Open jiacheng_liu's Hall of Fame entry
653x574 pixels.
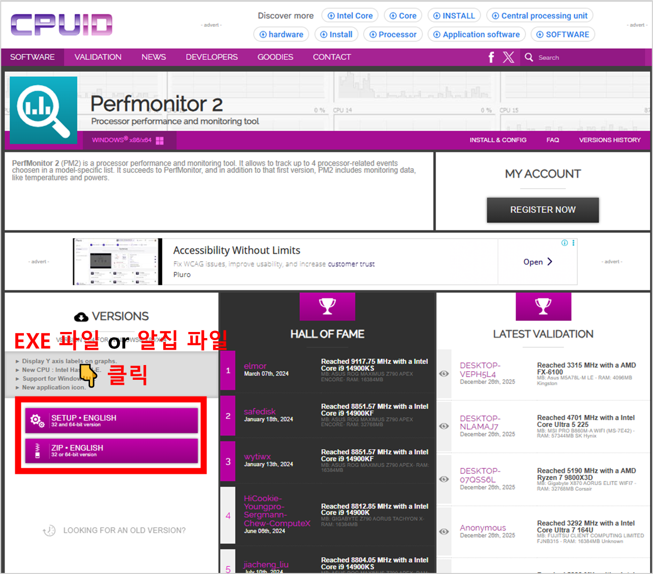[x=266, y=564]
